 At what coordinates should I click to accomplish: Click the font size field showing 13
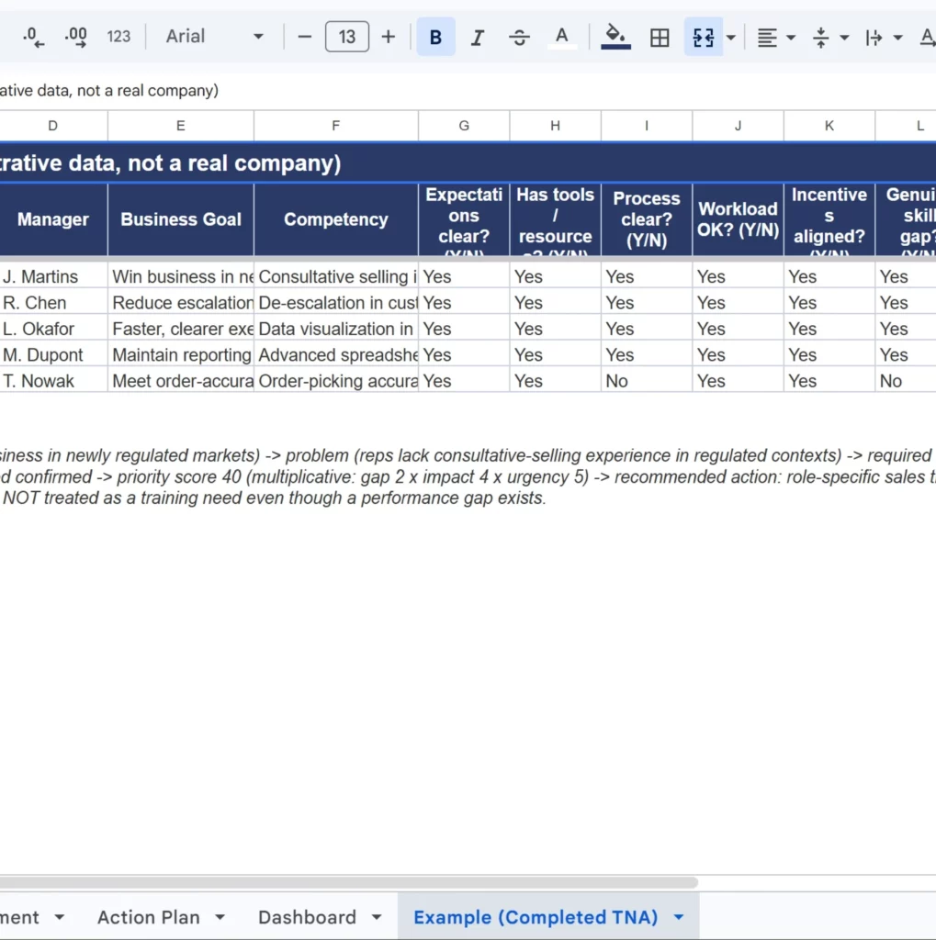347,37
